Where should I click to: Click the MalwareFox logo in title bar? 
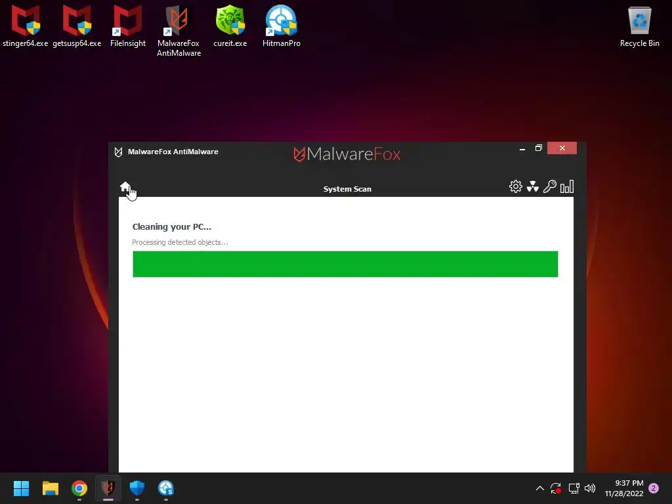(347, 154)
